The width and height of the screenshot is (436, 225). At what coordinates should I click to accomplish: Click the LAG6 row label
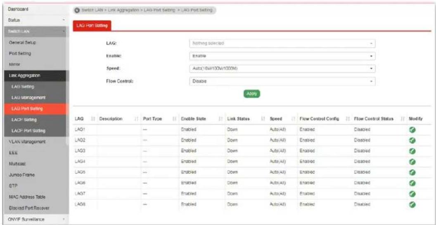click(x=79, y=183)
